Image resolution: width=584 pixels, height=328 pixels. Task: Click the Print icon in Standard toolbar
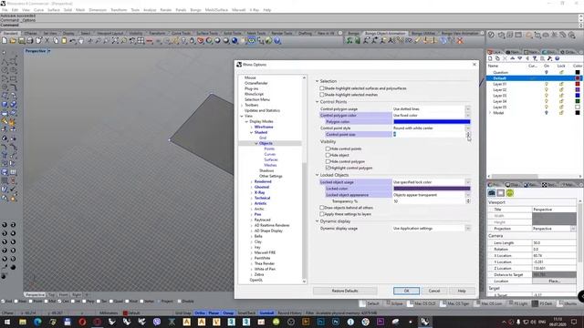pyautogui.click(x=30, y=40)
